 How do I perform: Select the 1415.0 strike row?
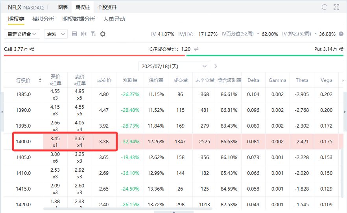(173, 189)
